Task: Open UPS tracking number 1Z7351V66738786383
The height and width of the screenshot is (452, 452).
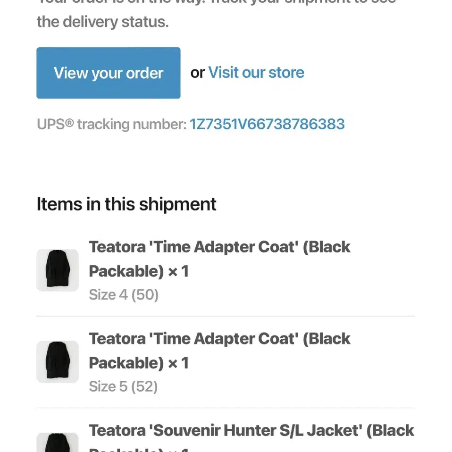Action: [267, 124]
